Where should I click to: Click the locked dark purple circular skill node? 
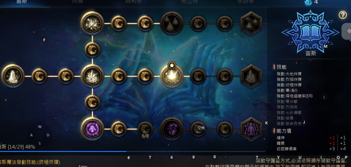tap(172, 129)
